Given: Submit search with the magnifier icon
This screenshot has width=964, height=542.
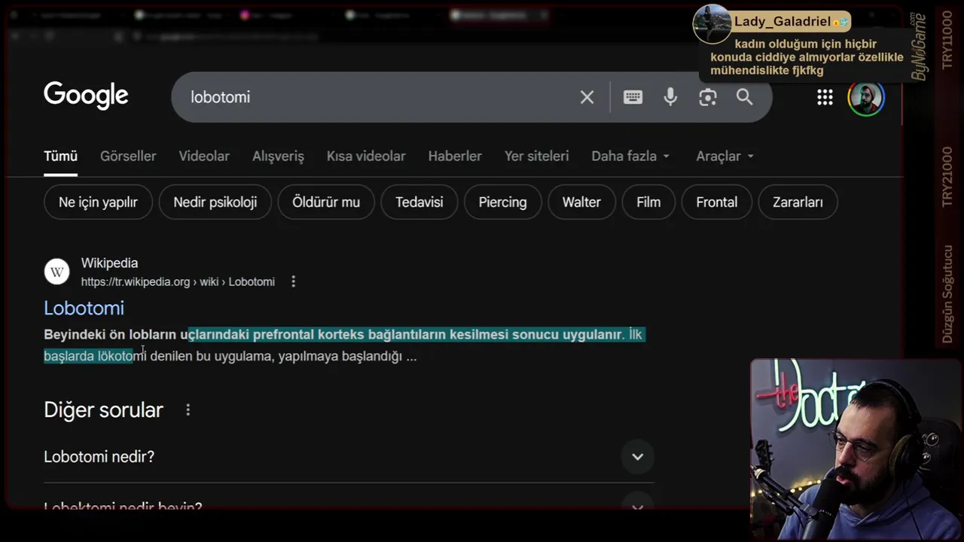Looking at the screenshot, I should (745, 97).
